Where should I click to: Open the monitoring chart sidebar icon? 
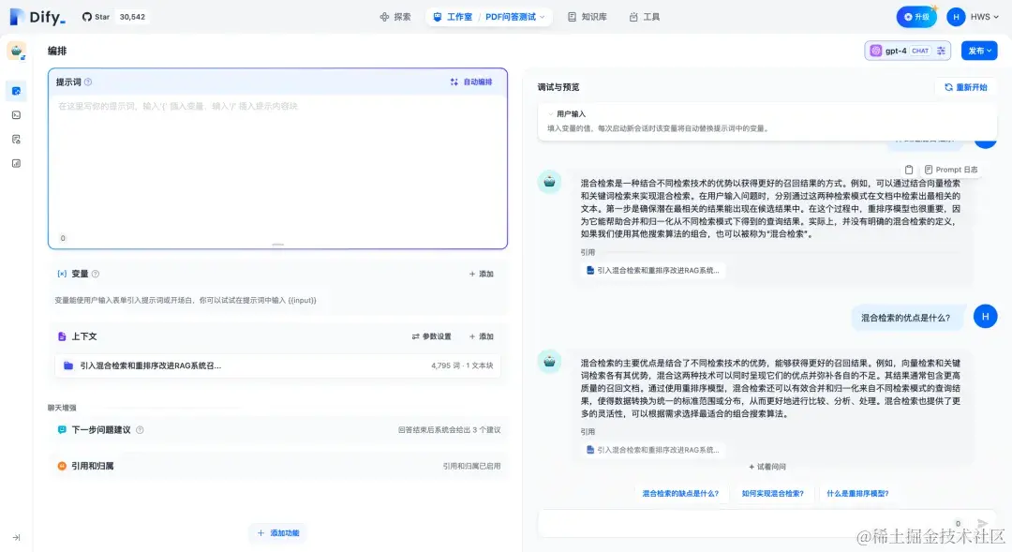coord(16,163)
